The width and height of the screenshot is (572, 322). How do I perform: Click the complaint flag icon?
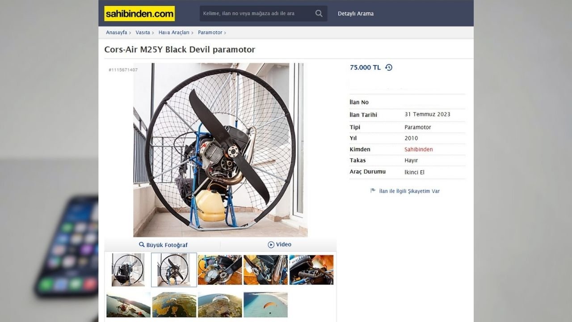coord(373,191)
